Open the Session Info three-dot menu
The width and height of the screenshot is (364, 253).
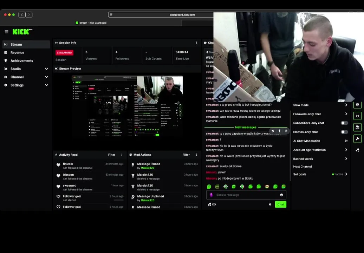[196, 43]
